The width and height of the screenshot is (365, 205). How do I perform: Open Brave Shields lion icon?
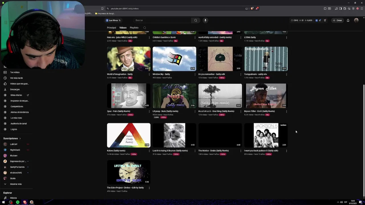point(252,9)
